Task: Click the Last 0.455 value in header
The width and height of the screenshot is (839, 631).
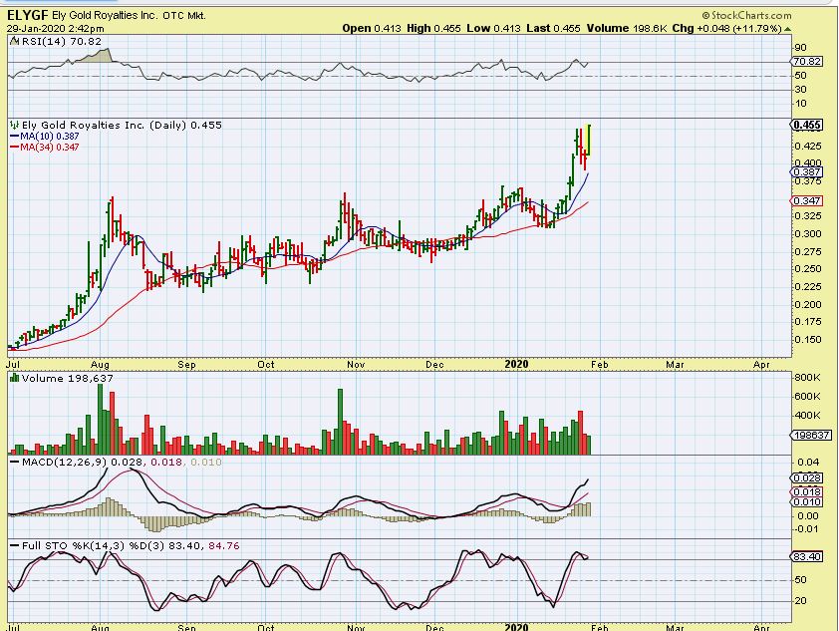Action: [553, 28]
